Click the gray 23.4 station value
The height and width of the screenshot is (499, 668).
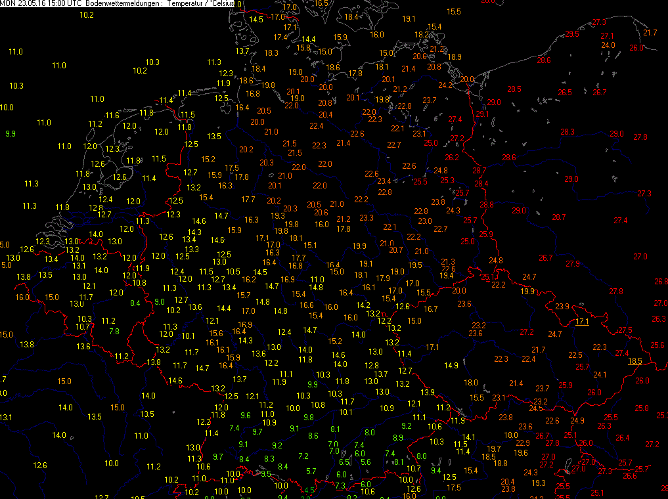pyautogui.click(x=384, y=181)
